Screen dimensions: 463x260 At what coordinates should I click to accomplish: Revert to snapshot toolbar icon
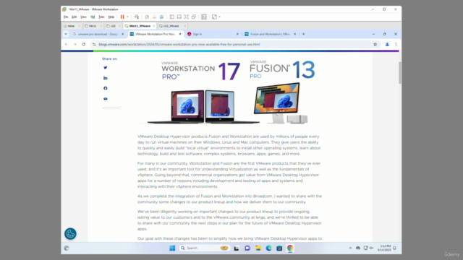tap(154, 17)
